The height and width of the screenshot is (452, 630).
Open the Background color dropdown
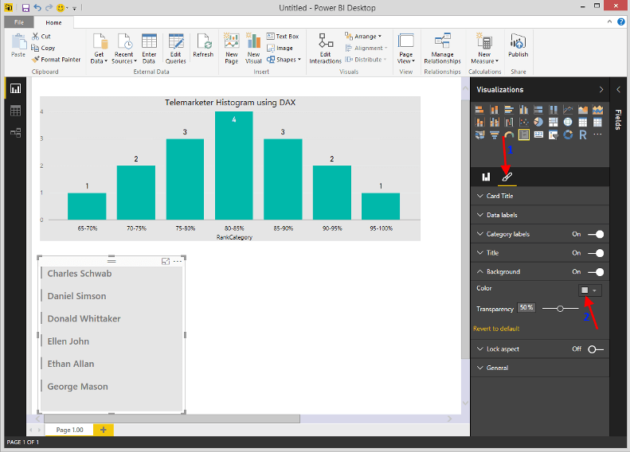(x=589, y=290)
